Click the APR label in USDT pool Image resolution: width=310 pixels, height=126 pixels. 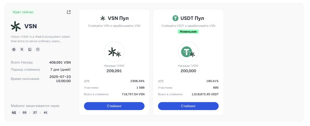pos(161,81)
